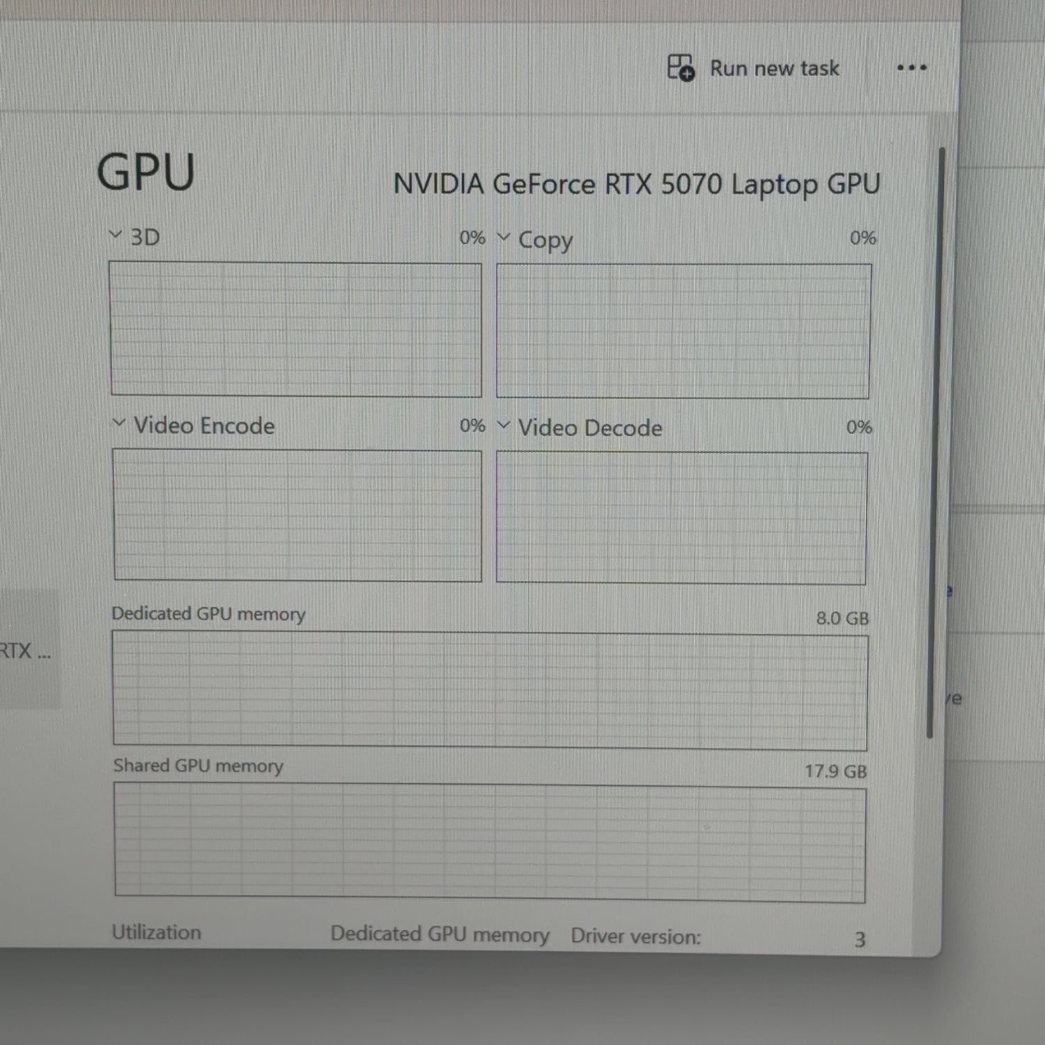This screenshot has height=1045, width=1045.
Task: Click the Utilization label at the bottom
Action: pyautogui.click(x=157, y=932)
